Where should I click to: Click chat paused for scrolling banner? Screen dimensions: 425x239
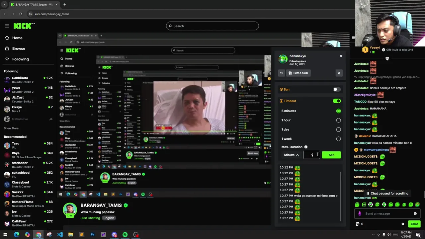point(387,194)
